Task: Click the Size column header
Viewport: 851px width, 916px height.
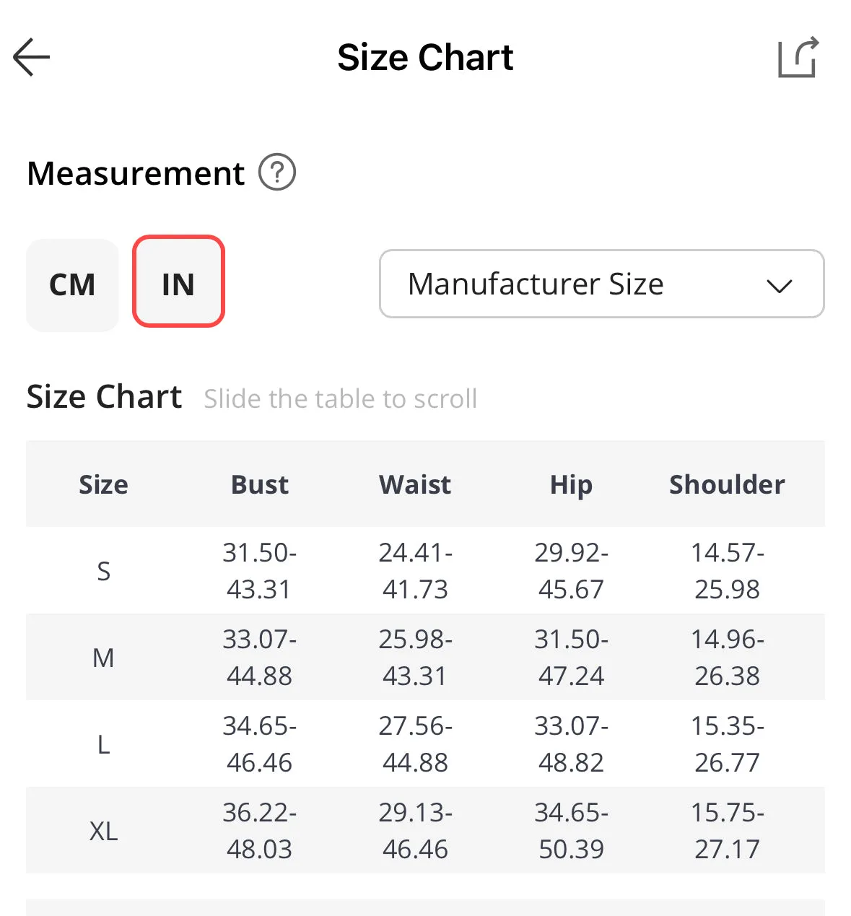Action: (103, 484)
